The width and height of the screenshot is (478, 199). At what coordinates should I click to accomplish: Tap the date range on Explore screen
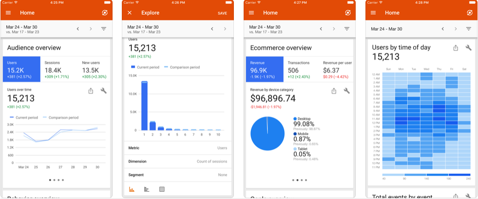144,29
